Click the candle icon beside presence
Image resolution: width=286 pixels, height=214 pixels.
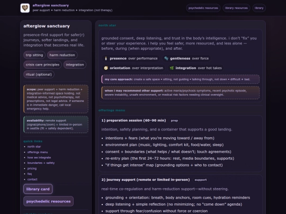pyautogui.click(x=106, y=59)
